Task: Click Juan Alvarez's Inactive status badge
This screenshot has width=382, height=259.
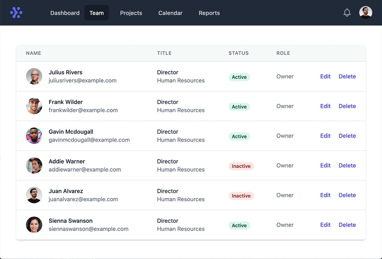Action: [241, 196]
